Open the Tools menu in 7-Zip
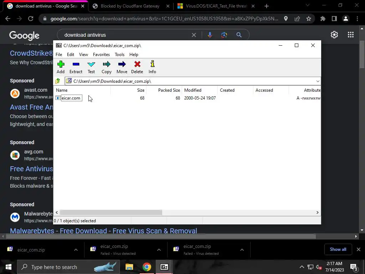365x274 pixels. pos(119,55)
